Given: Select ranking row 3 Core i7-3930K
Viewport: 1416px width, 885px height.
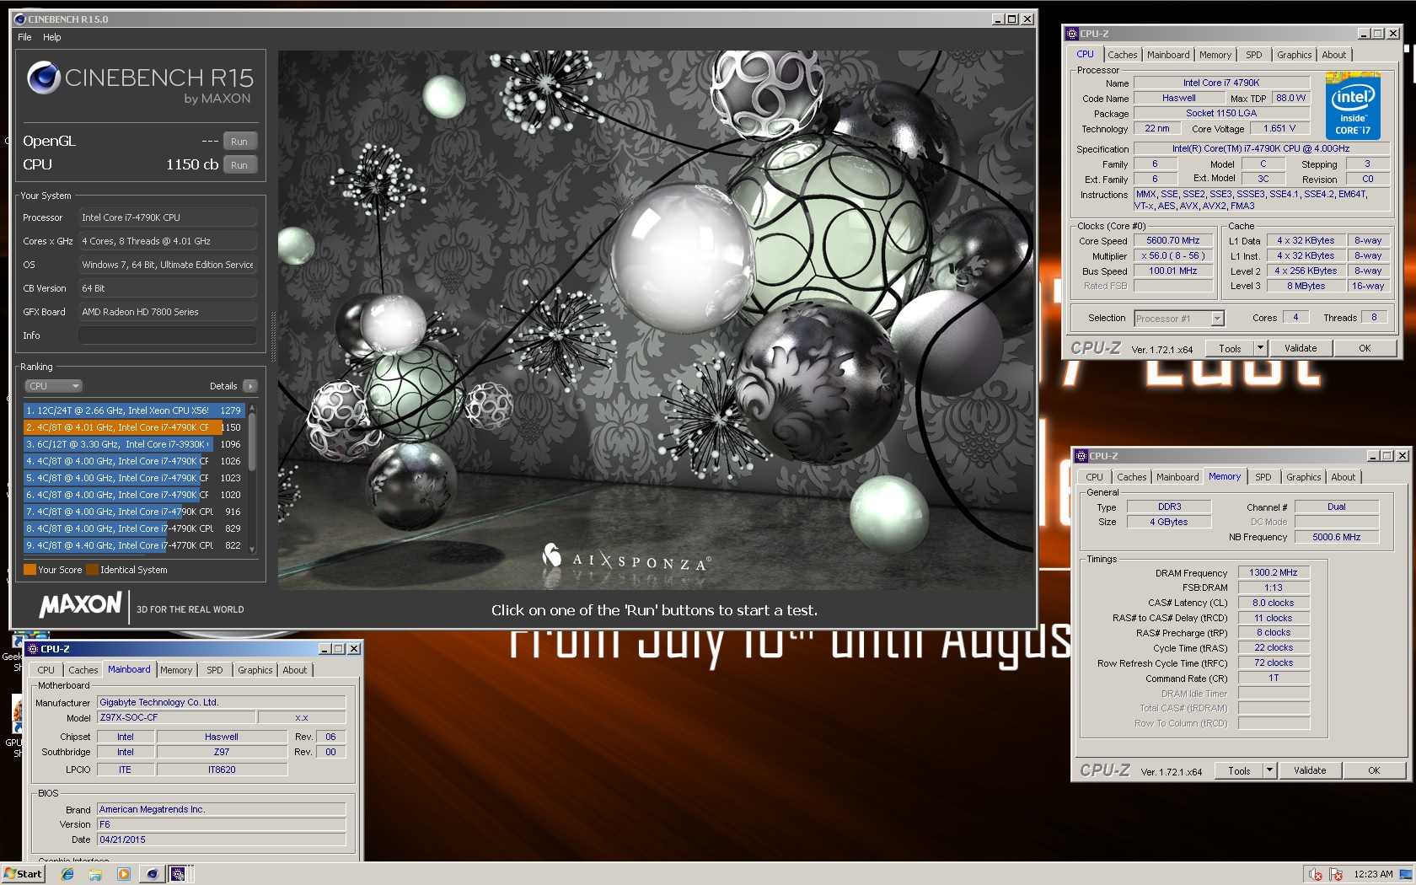Looking at the screenshot, I should coord(133,444).
